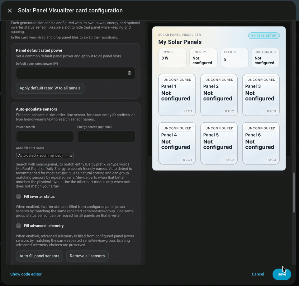The image size is (299, 286).
Task: Open the Auto-fill sort order dropdown
Action: (45, 156)
